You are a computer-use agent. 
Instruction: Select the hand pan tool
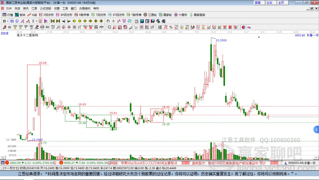(108, 21)
